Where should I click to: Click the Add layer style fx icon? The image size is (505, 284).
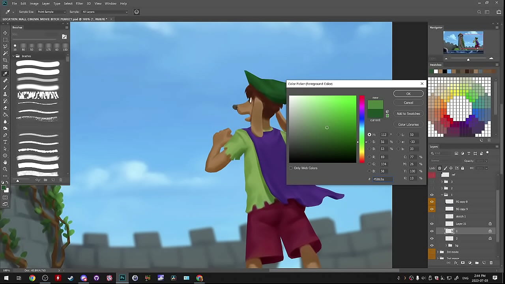pyautogui.click(x=456, y=263)
